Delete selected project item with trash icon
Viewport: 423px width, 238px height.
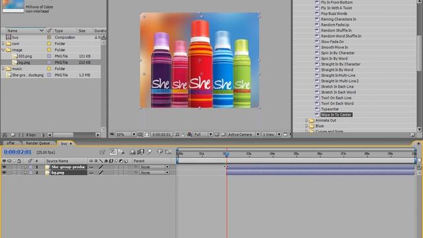(42, 135)
